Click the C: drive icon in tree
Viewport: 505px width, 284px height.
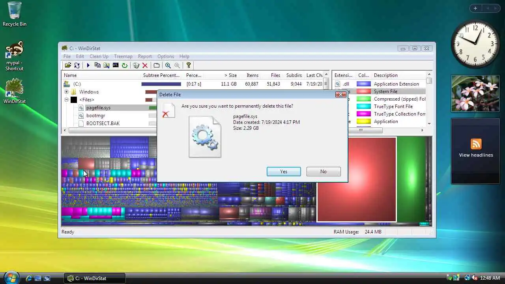(x=67, y=84)
